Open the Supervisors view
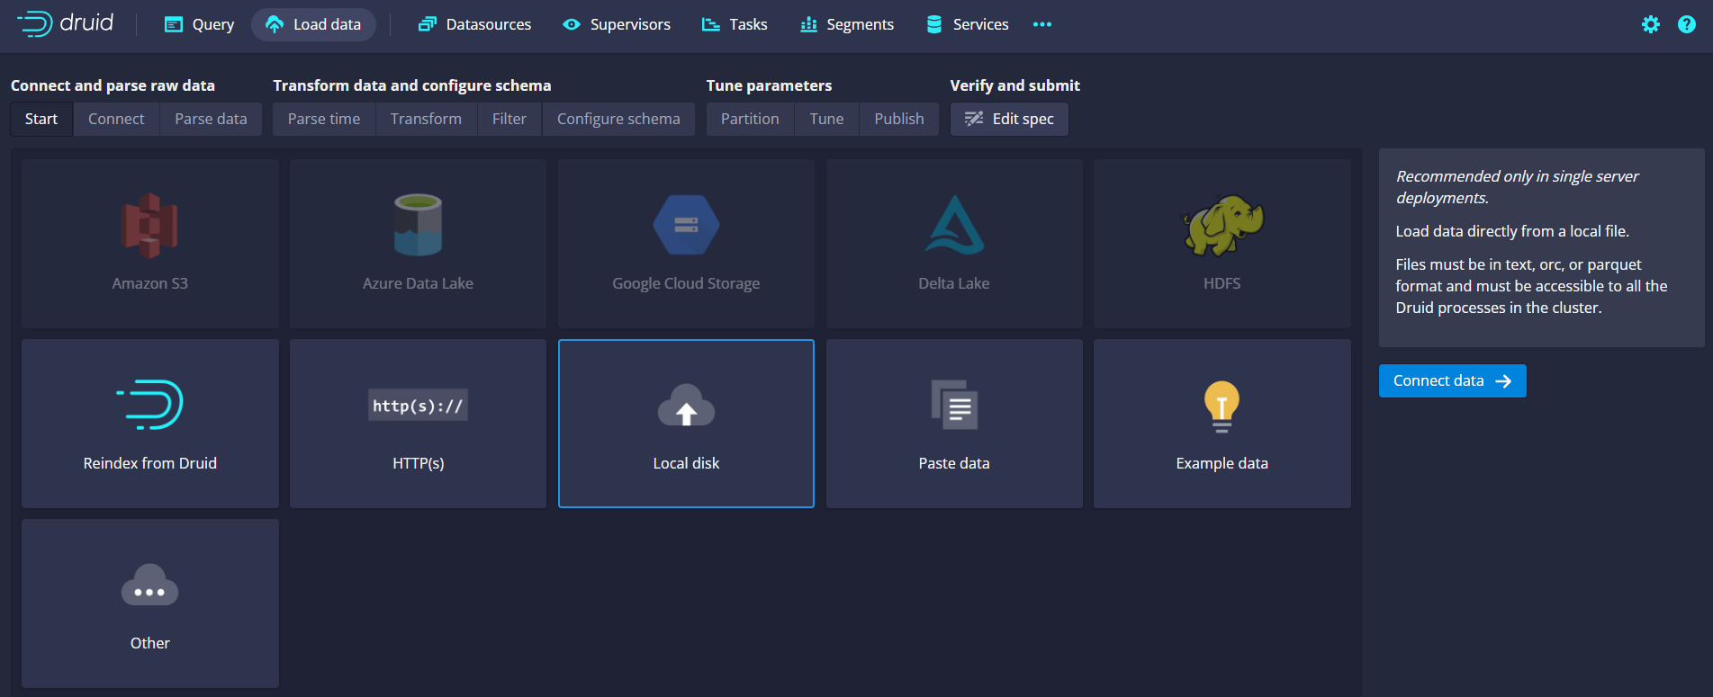Viewport: 1713px width, 697px height. click(617, 24)
